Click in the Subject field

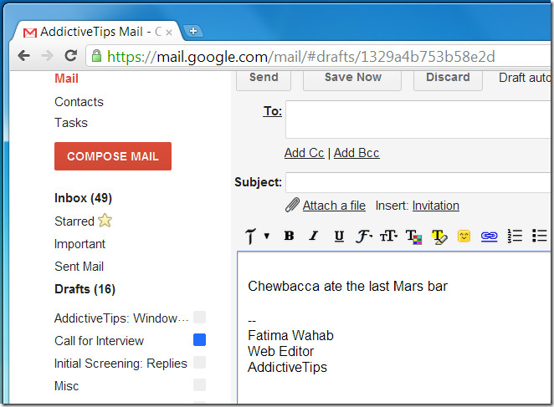point(418,182)
